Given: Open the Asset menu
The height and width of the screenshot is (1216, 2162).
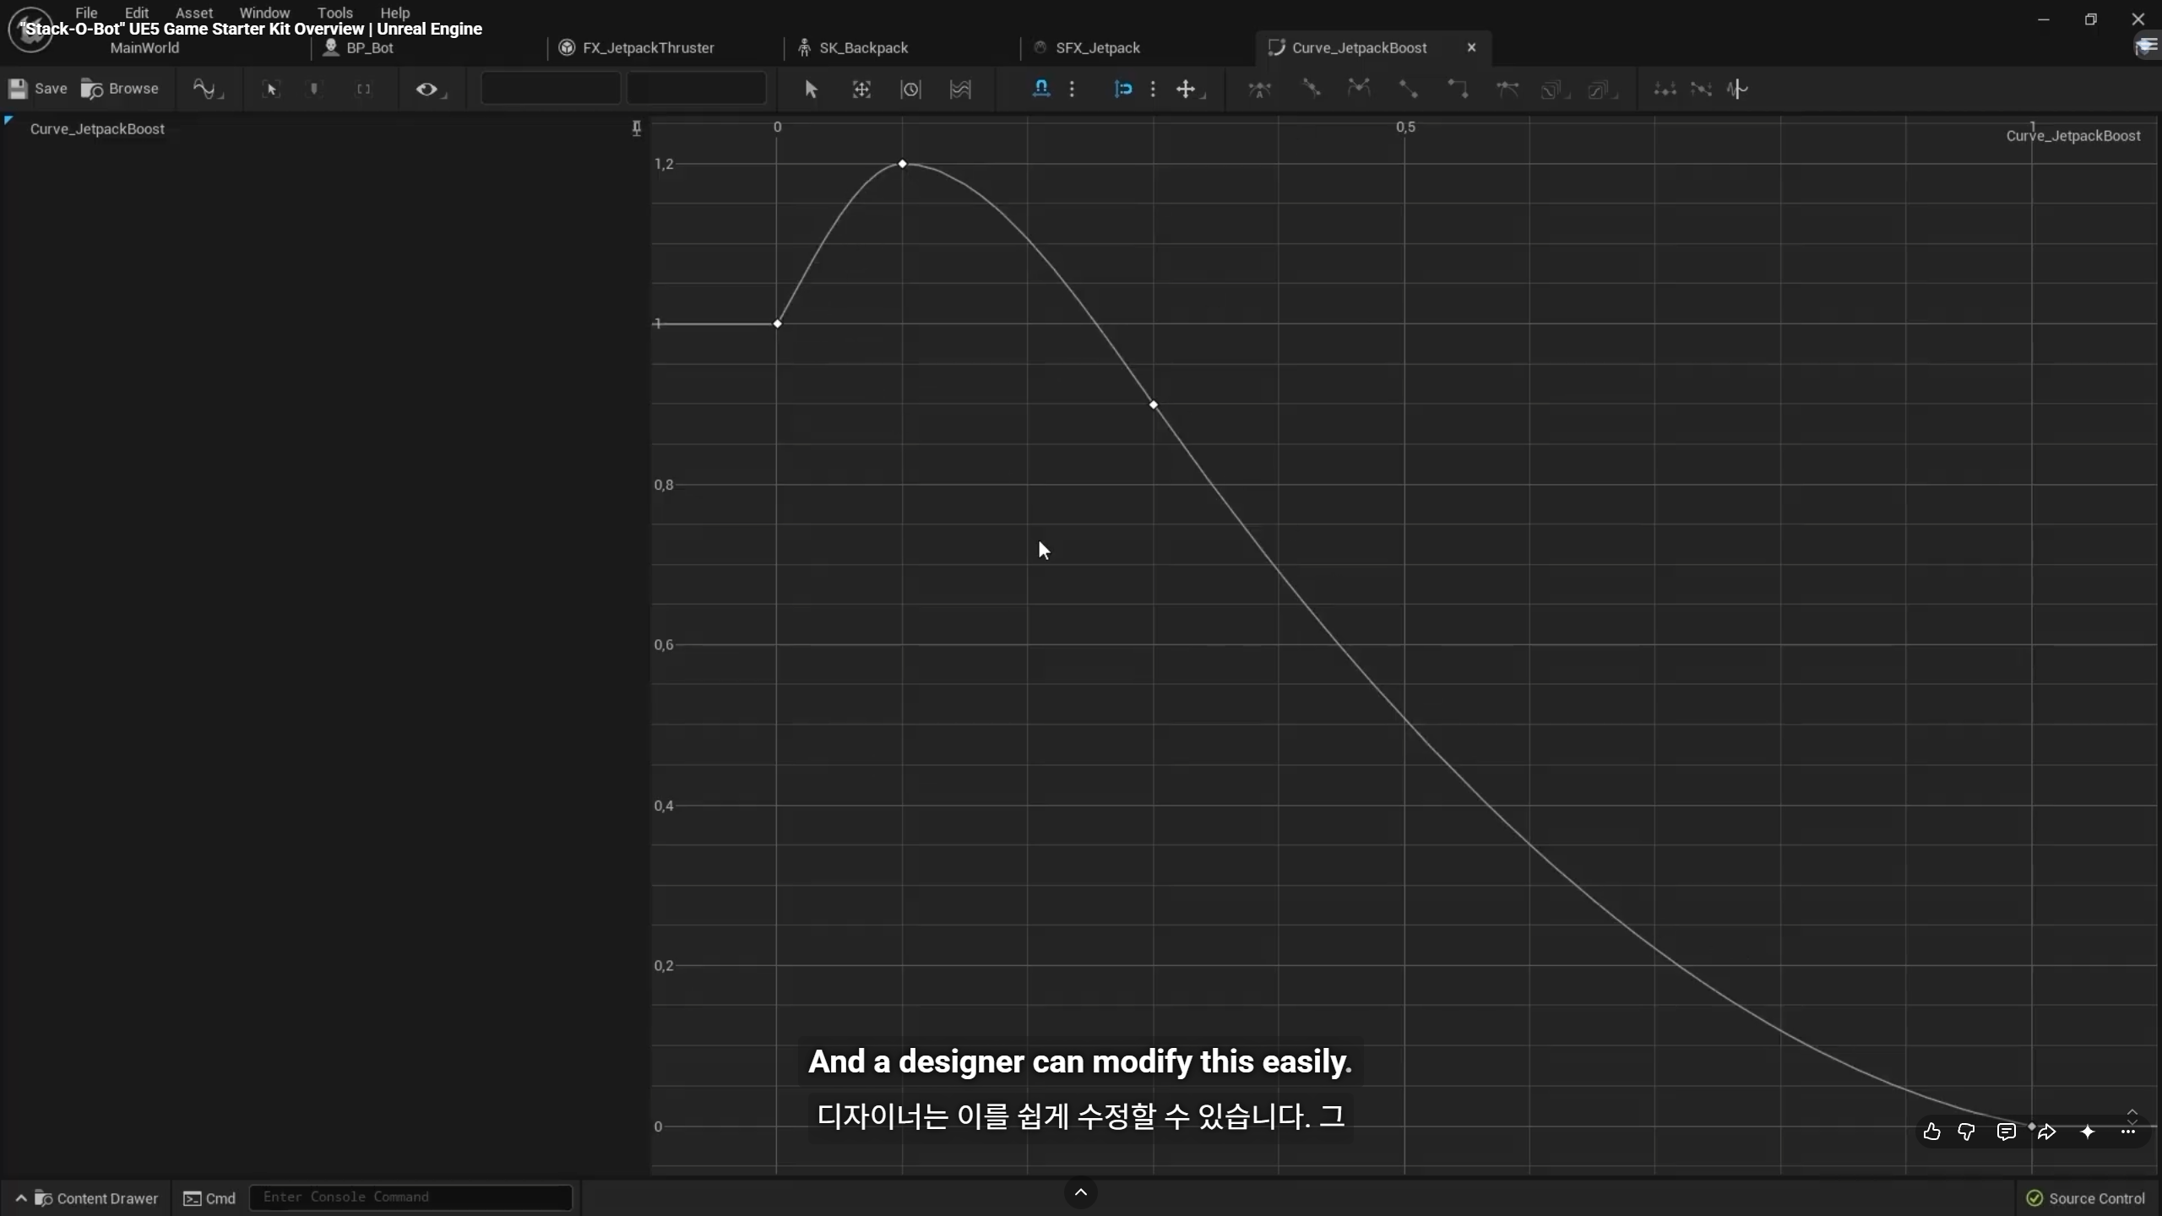Looking at the screenshot, I should (194, 13).
